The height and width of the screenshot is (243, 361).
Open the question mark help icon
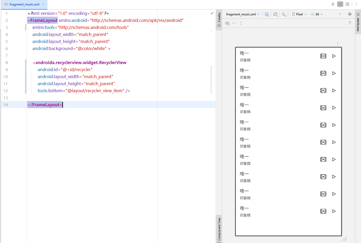(350, 23)
